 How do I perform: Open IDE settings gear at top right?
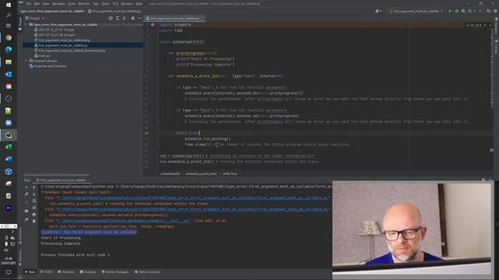(495, 11)
